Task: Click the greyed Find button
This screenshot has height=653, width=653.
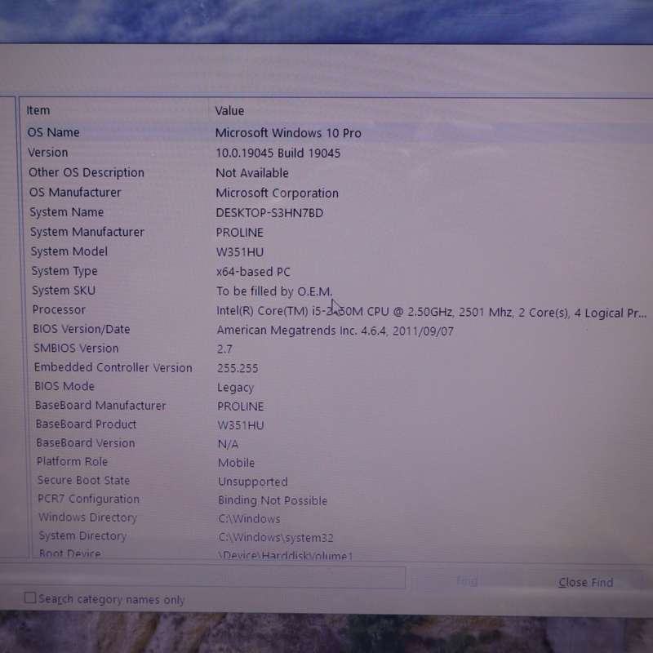Action: [467, 580]
